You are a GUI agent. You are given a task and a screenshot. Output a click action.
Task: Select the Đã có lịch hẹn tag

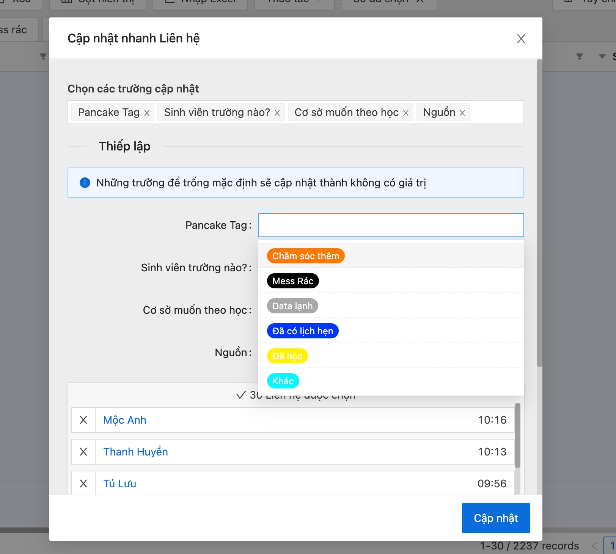pyautogui.click(x=303, y=331)
